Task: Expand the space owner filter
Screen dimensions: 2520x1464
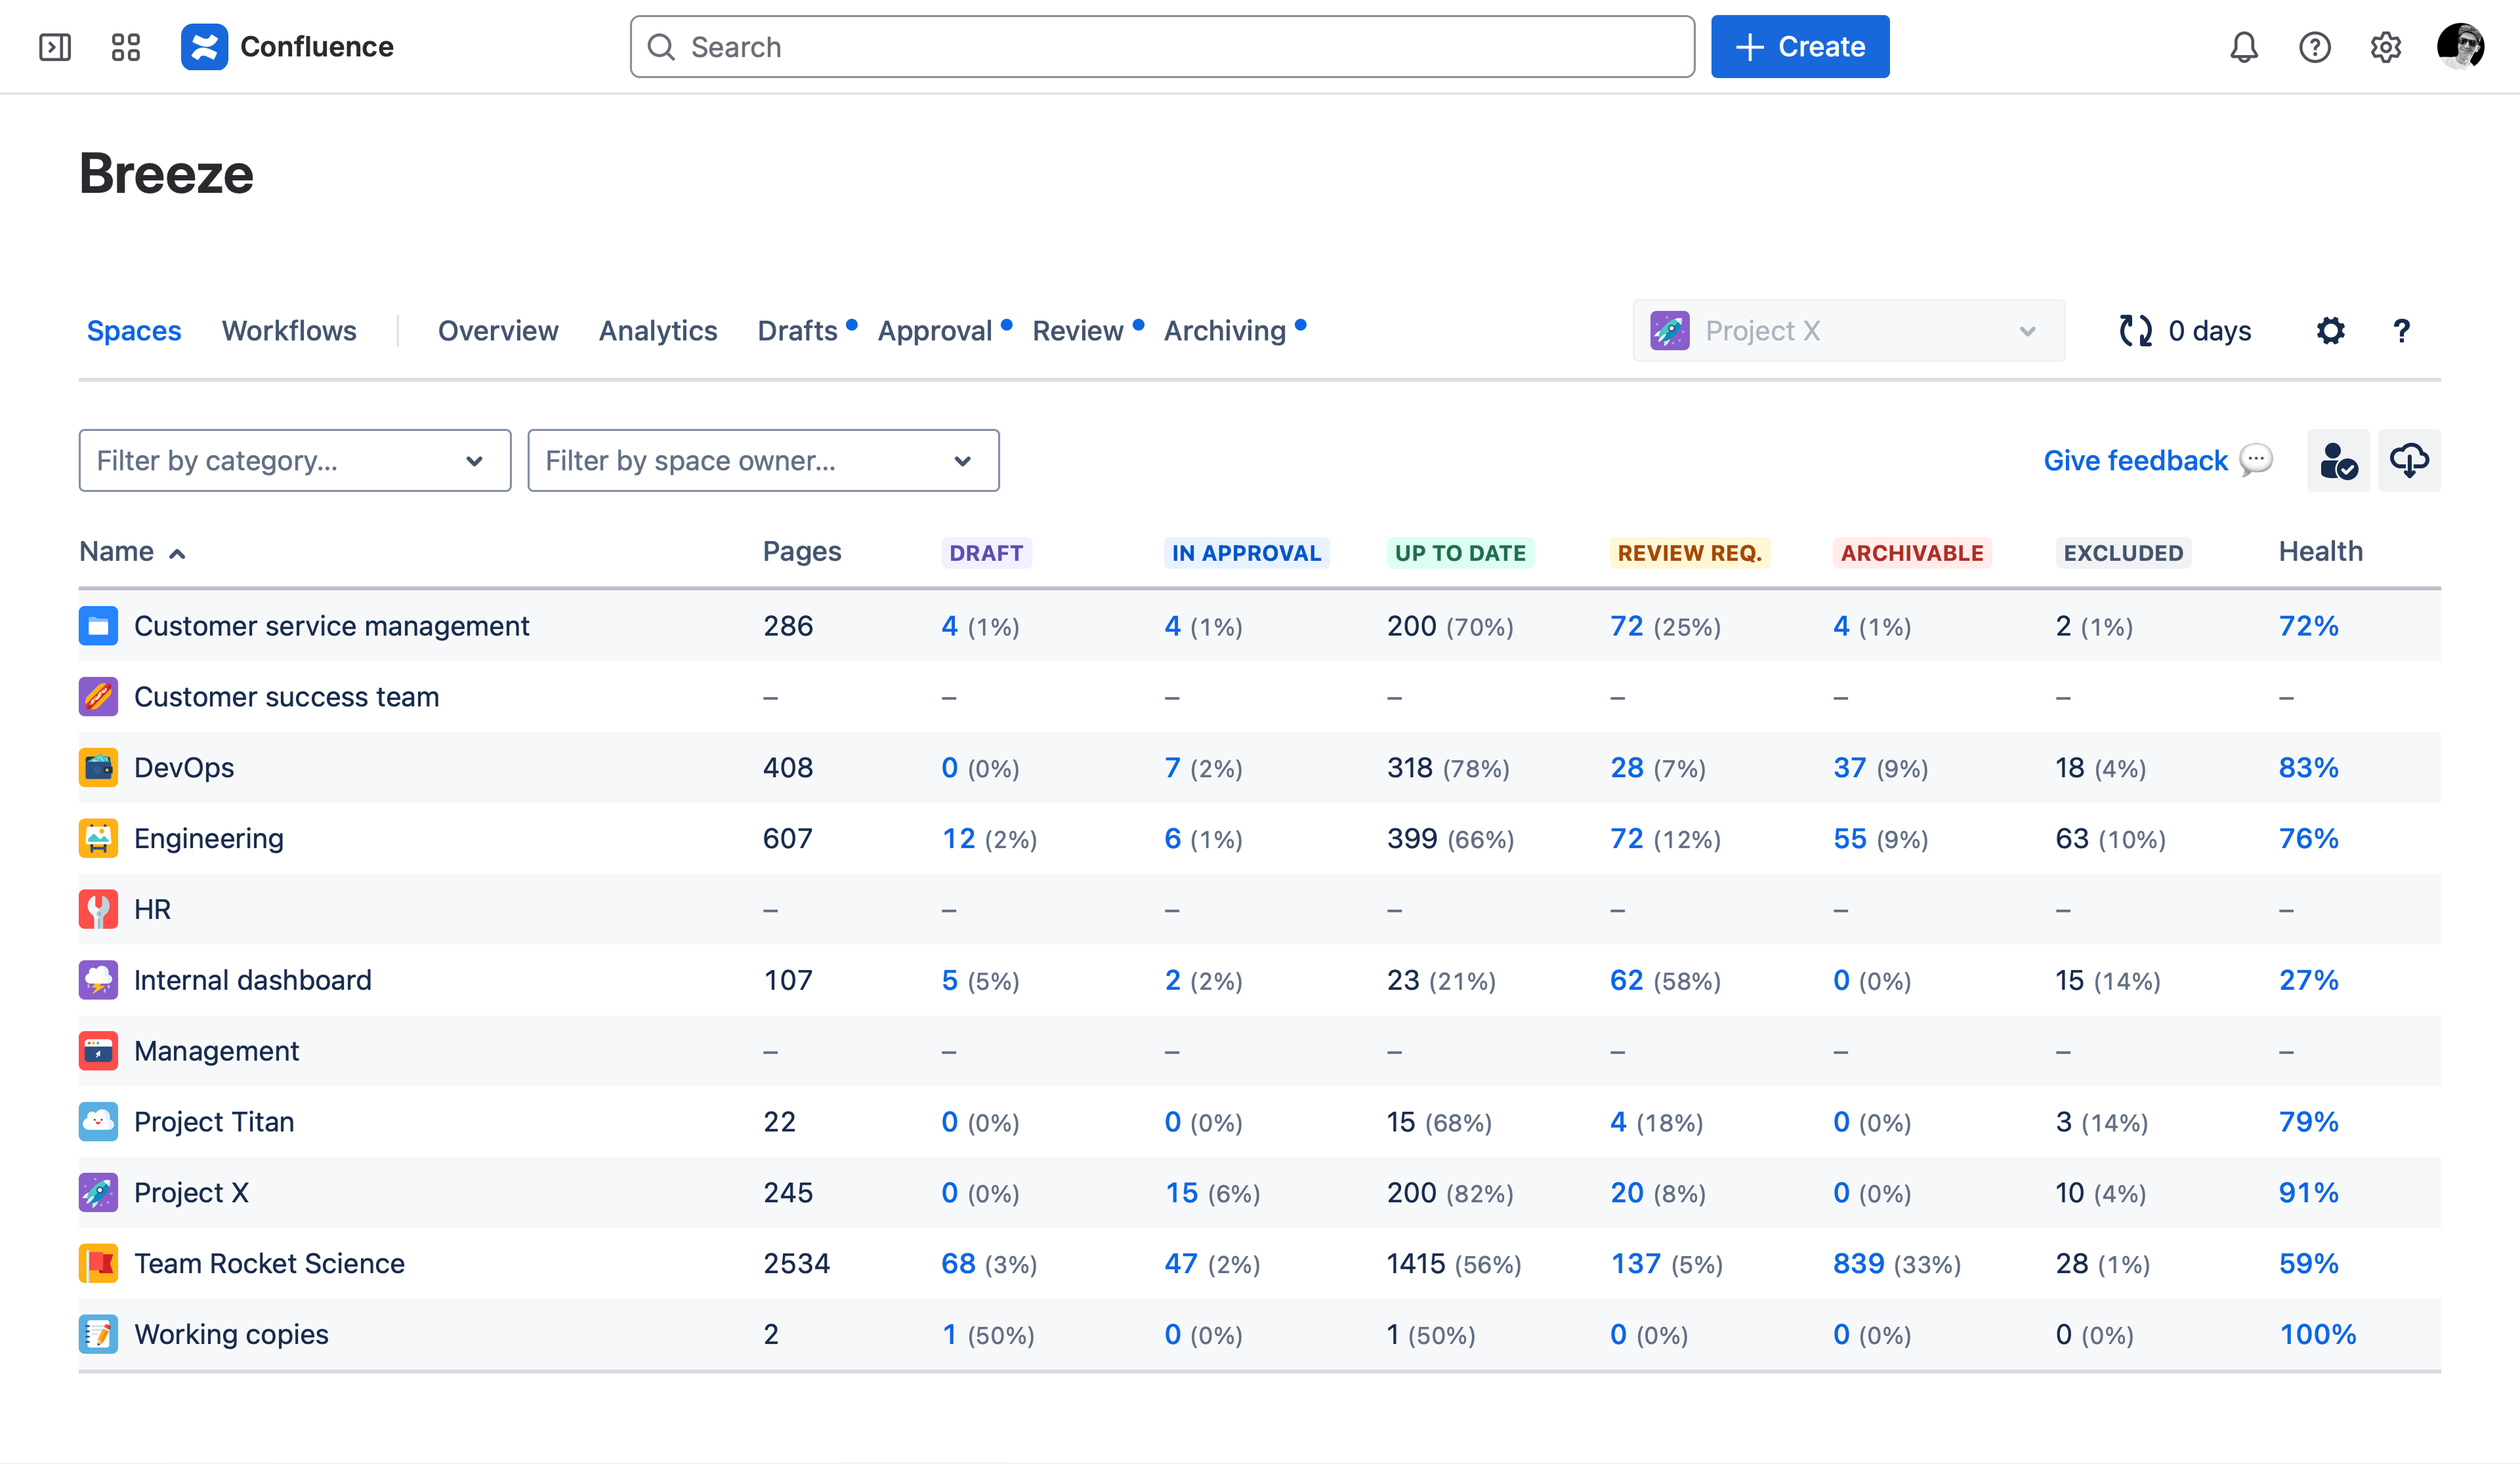Action: click(763, 460)
